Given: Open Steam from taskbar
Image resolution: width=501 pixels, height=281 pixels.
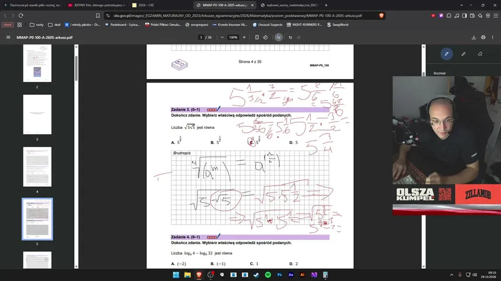Looking at the screenshot, I should 256,275.
